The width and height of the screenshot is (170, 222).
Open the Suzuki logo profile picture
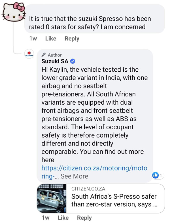pyautogui.click(x=29, y=55)
